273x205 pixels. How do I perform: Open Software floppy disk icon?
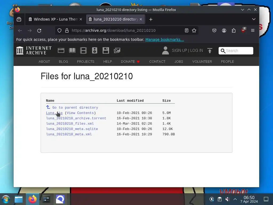pyautogui.click(x=106, y=50)
